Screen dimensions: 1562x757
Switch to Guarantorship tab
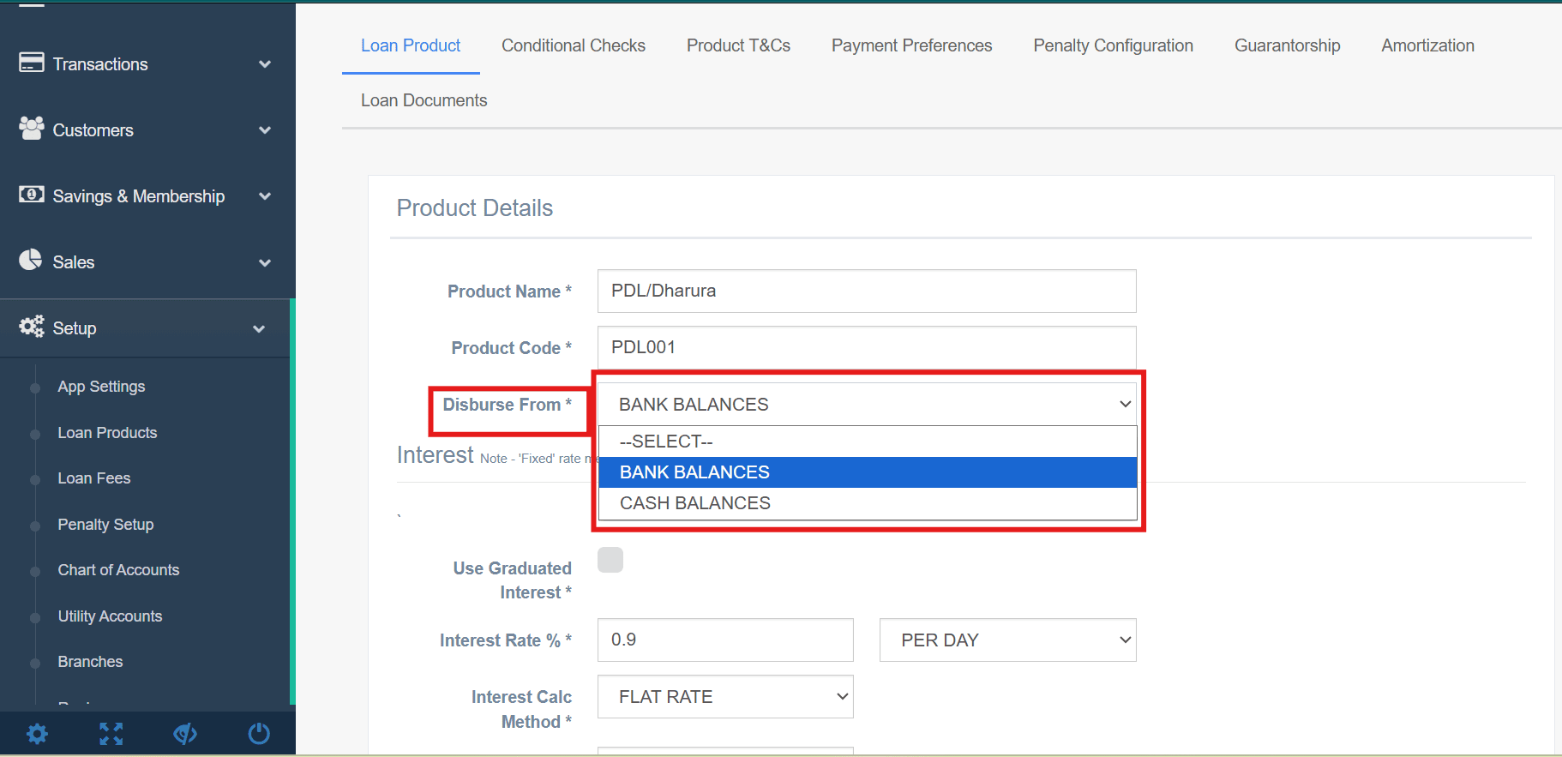[1288, 45]
